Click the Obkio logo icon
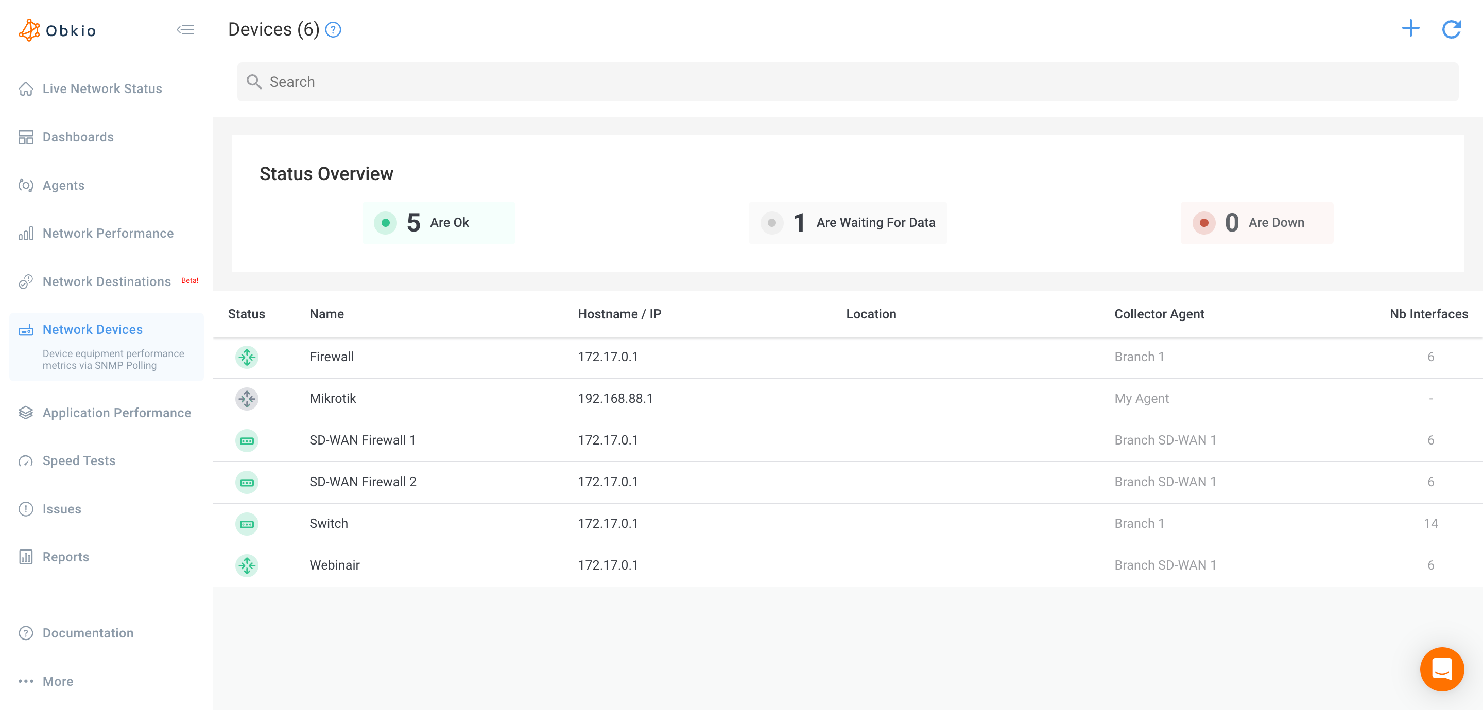This screenshot has width=1483, height=710. [28, 30]
